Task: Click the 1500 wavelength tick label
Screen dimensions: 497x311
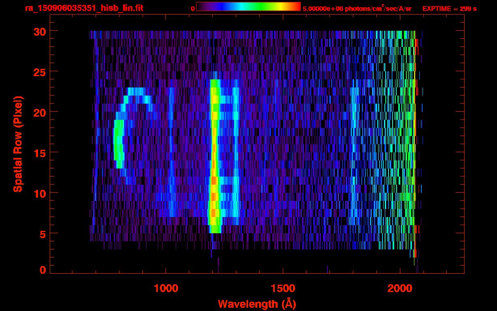Action: pos(283,288)
